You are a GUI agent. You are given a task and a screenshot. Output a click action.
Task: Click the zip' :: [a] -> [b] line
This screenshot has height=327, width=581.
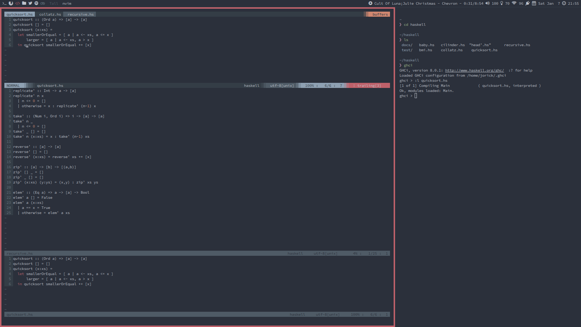(x=45, y=167)
